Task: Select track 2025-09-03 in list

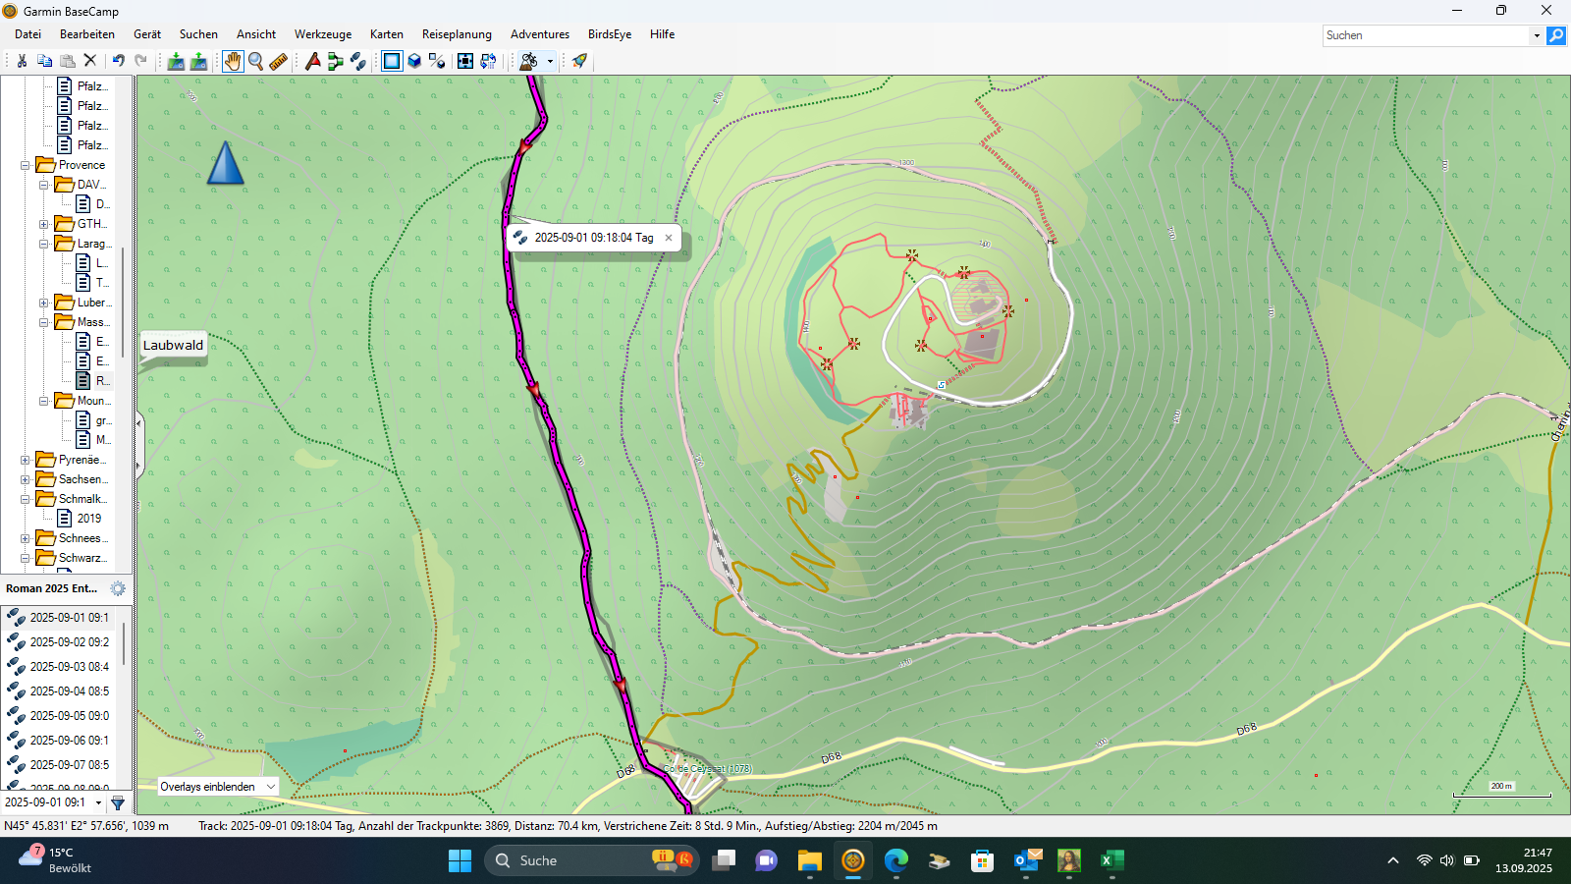Action: (69, 667)
